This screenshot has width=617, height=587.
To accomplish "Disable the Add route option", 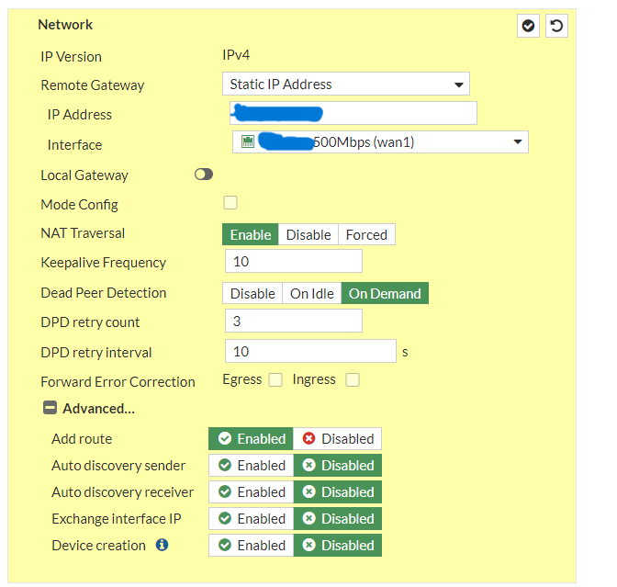I will (x=338, y=439).
